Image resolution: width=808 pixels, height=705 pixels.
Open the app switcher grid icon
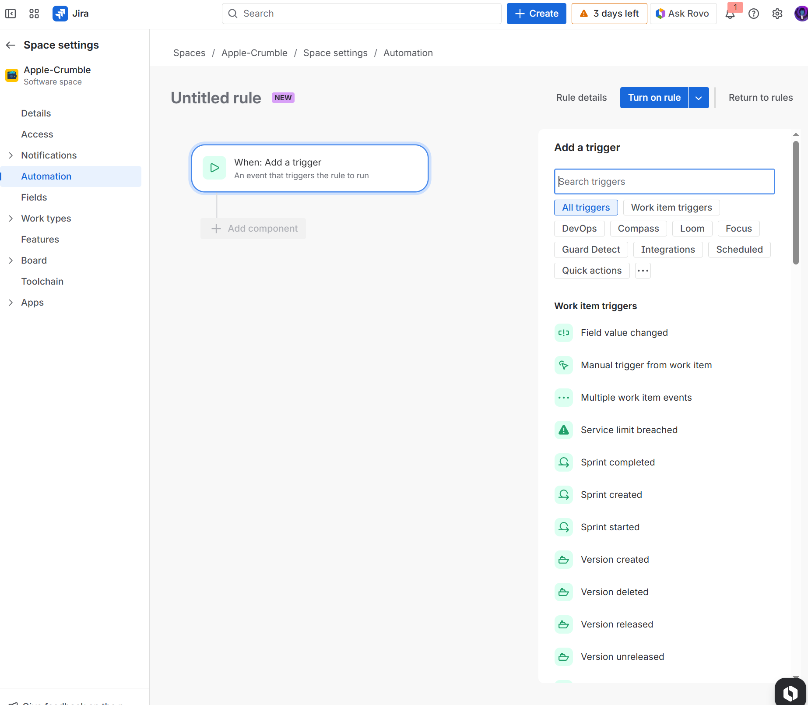coord(34,14)
